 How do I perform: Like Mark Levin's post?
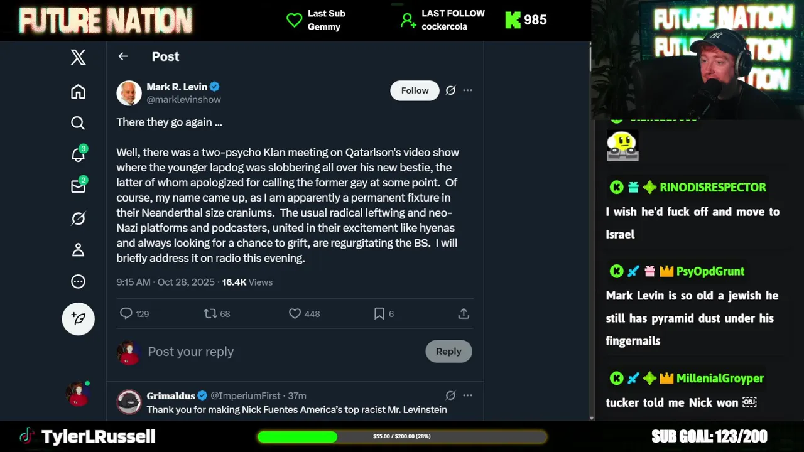[295, 313]
